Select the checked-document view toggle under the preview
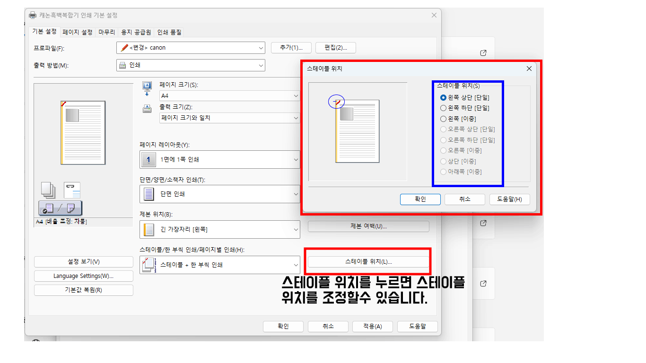 click(x=49, y=208)
